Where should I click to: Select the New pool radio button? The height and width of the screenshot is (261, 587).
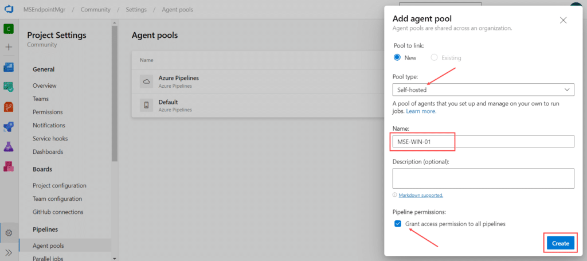click(x=397, y=58)
